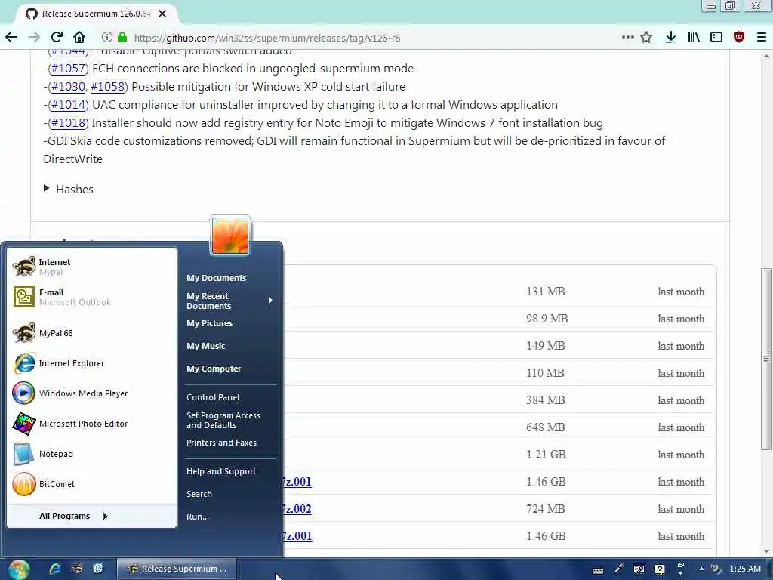Open the browser hamburger menu
Image resolution: width=773 pixels, height=580 pixels.
pyautogui.click(x=761, y=38)
